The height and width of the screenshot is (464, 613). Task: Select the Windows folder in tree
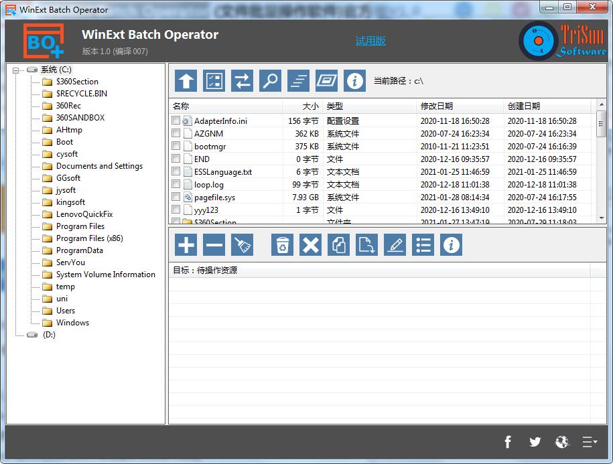(x=72, y=323)
